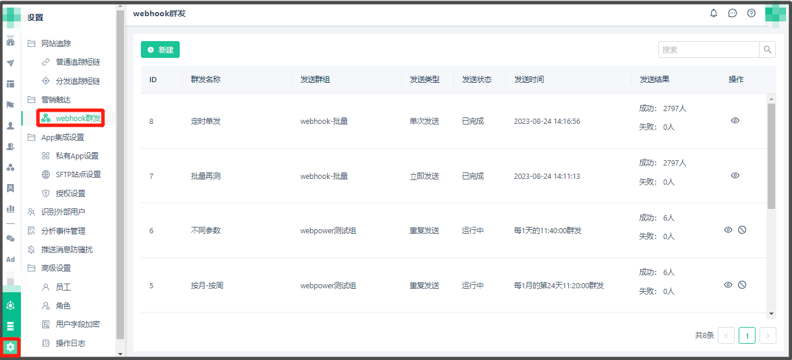This screenshot has width=792, height=360.
Task: View details of 定时单发 via eye icon
Action: click(735, 120)
